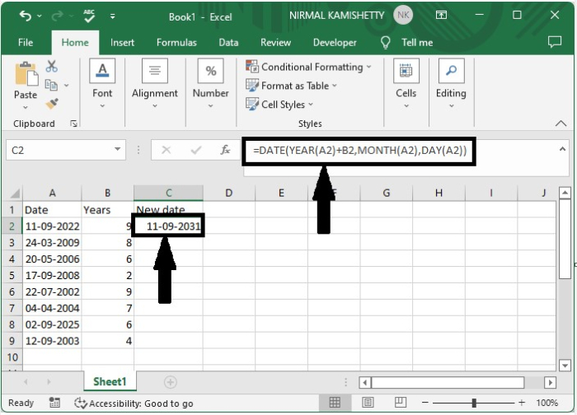Image resolution: width=577 pixels, height=415 pixels.
Task: Expand the Editing group
Action: pos(451,84)
